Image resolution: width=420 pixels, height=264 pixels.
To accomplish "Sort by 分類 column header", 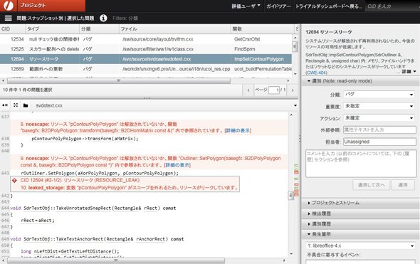I will tap(99, 29).
